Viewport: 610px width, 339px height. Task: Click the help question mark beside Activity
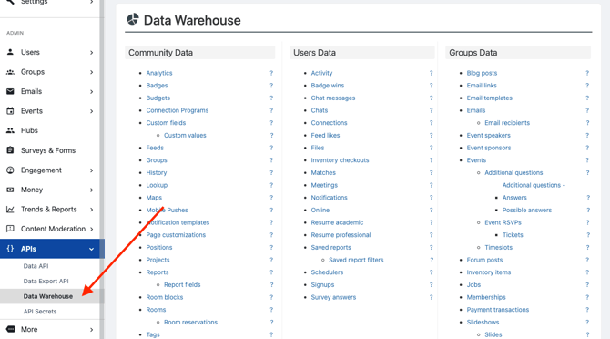click(x=431, y=73)
